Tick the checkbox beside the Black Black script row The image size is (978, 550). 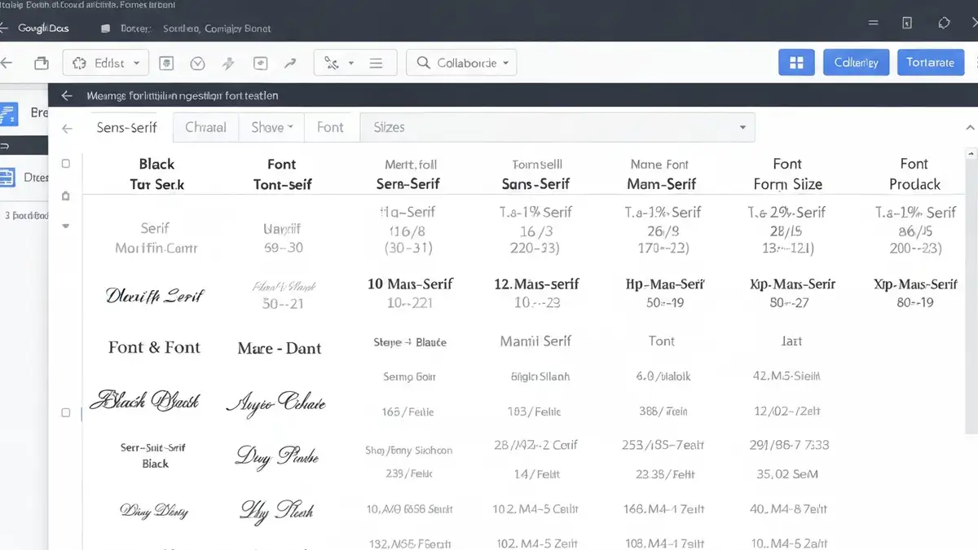[66, 413]
